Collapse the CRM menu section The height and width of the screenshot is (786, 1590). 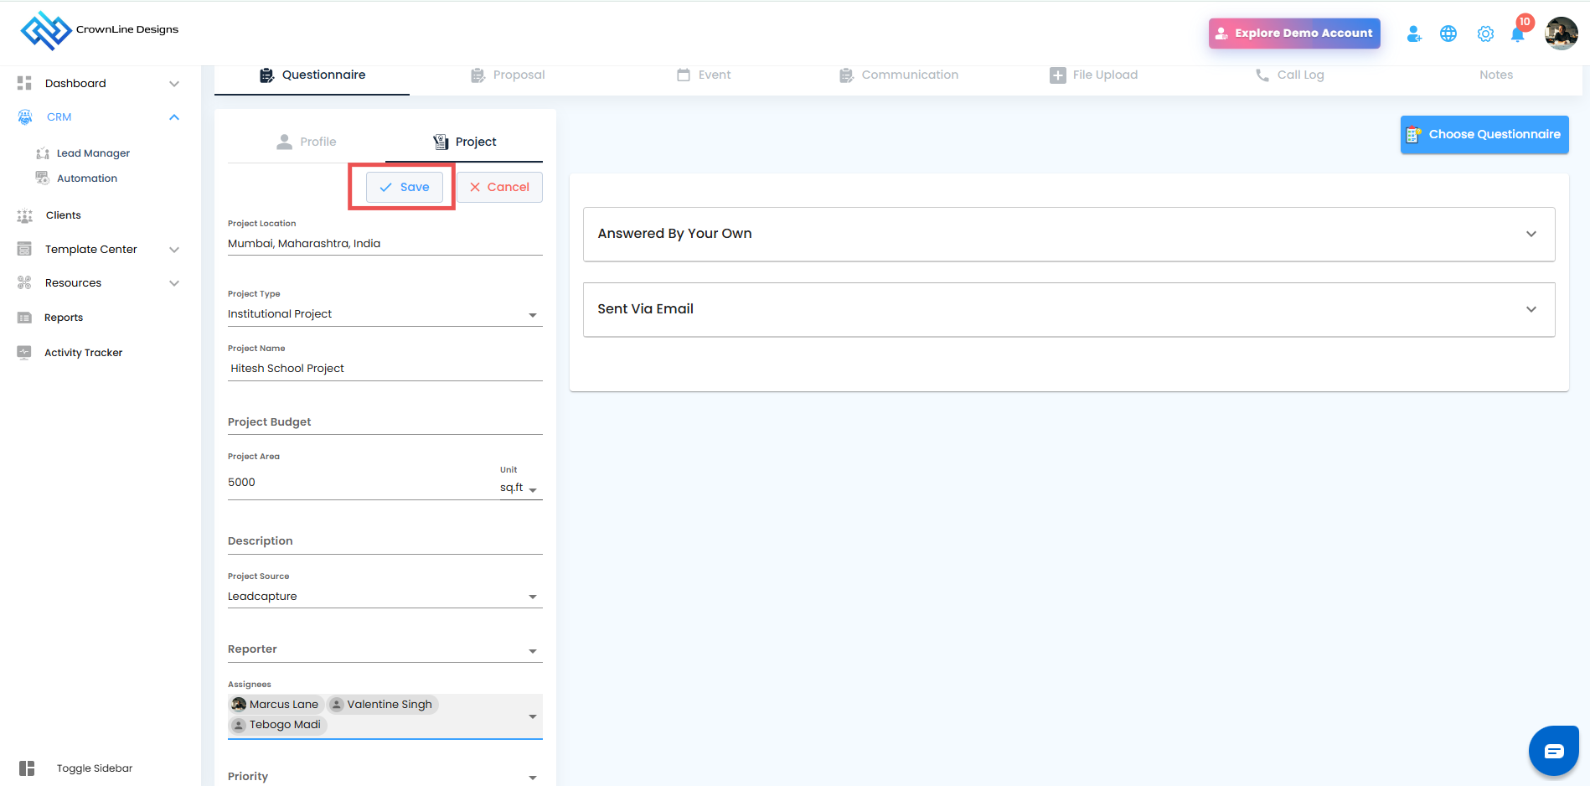click(174, 117)
